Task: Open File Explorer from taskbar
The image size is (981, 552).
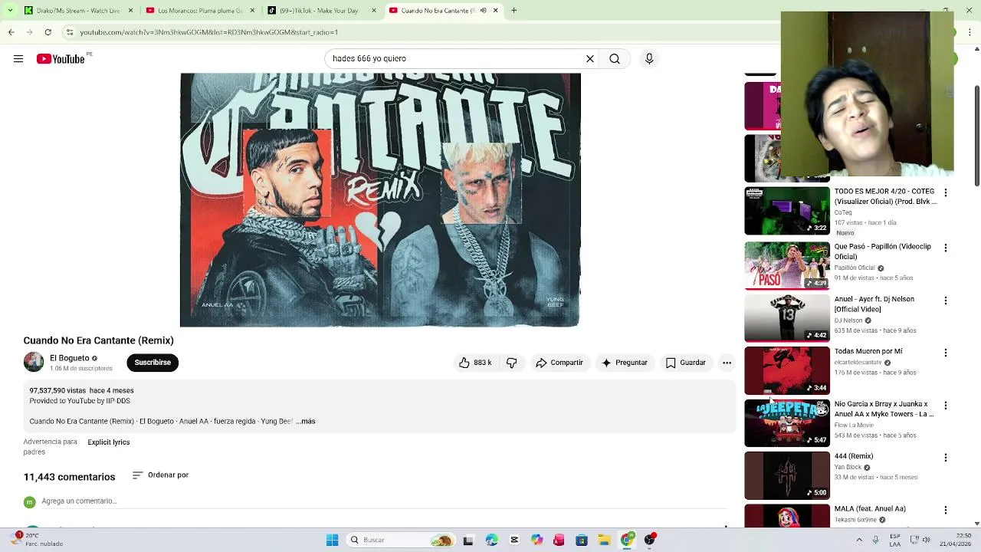Action: [604, 540]
